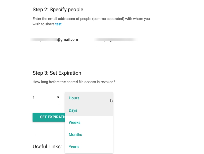This screenshot has height=154, width=204.
Task: Choose the Years option
Action: (73, 147)
